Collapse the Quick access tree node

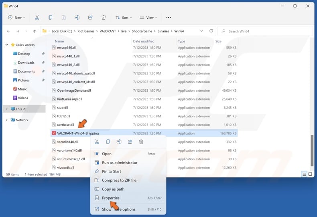(7, 45)
